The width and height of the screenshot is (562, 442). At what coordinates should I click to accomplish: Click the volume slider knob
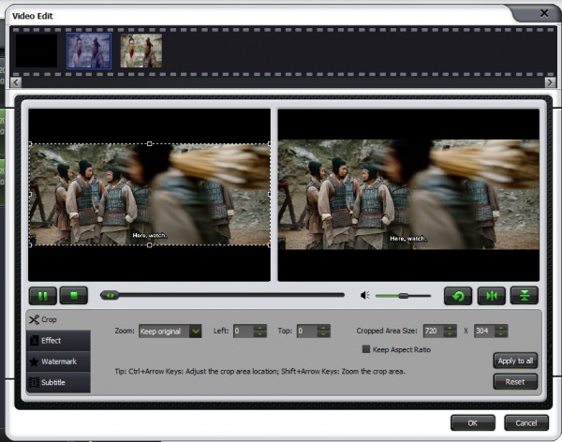pyautogui.click(x=403, y=296)
